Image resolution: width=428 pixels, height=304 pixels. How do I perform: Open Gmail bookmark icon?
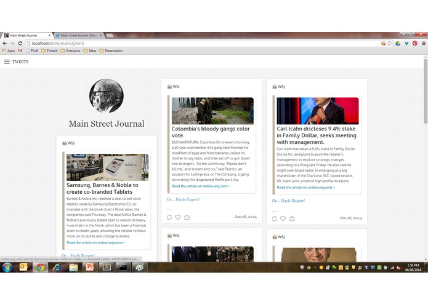coord(20,50)
